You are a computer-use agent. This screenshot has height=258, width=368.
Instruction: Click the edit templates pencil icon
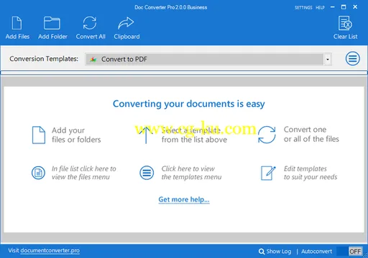click(x=268, y=173)
